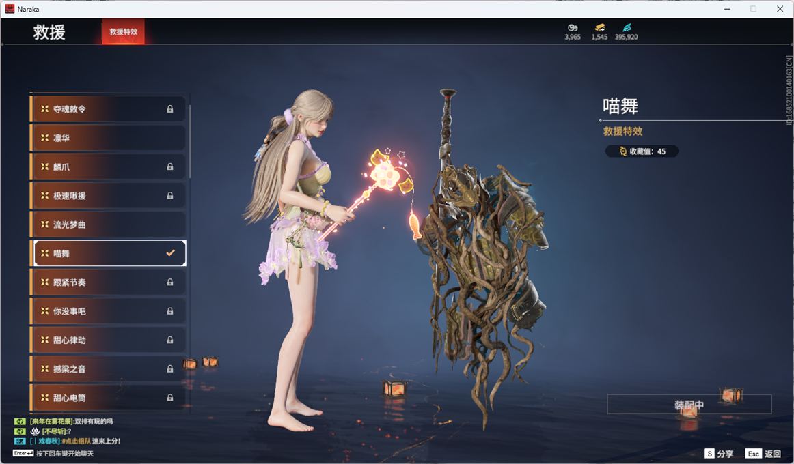Screen dimensions: 794x464
Task: Click the Naraka app icon in title bar
Action: (10, 9)
